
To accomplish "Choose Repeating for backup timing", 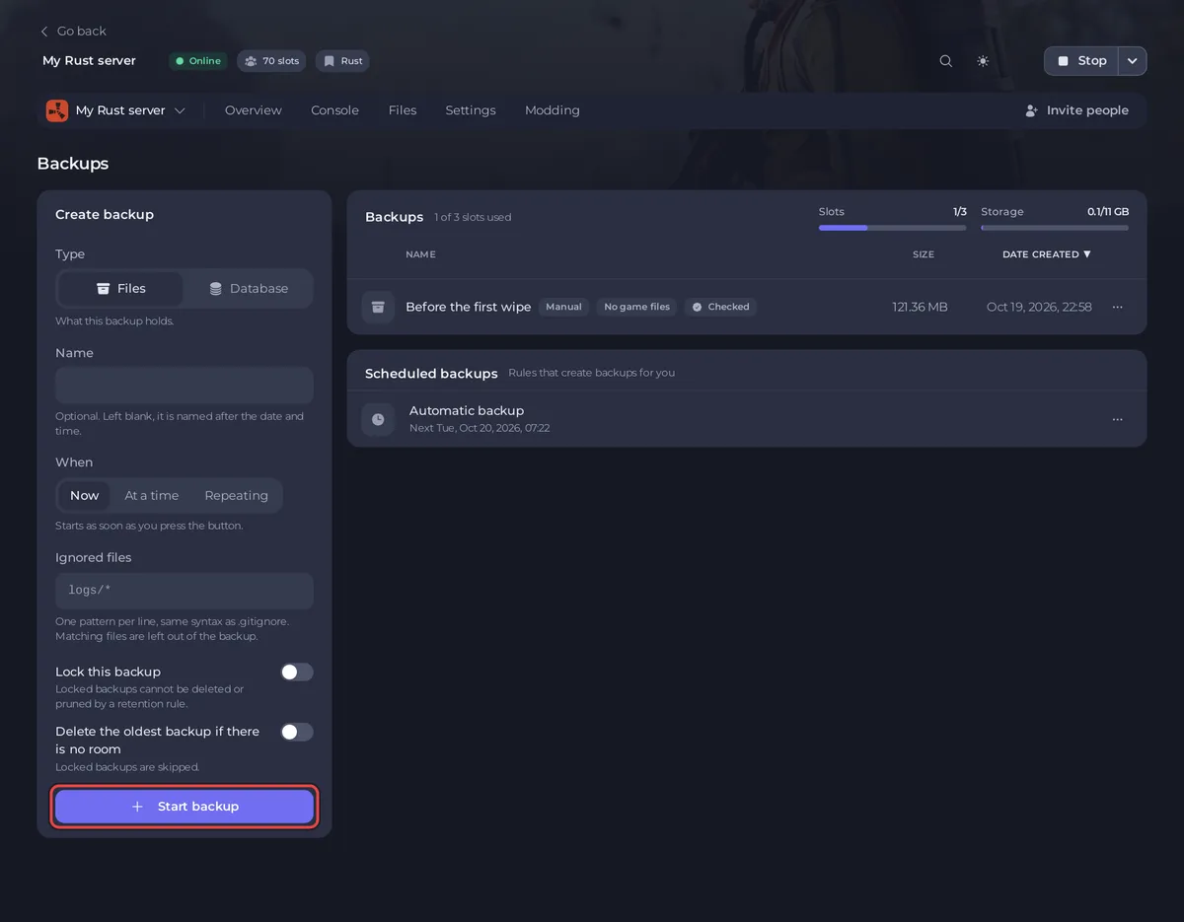I will tap(236, 496).
